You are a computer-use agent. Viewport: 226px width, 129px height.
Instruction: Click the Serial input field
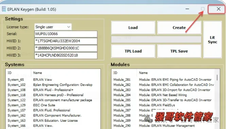(x=66, y=34)
